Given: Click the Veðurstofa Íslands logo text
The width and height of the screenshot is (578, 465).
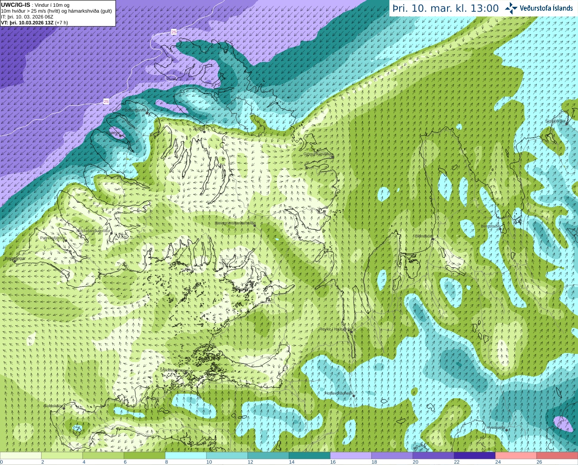Looking at the screenshot, I should (x=546, y=8).
